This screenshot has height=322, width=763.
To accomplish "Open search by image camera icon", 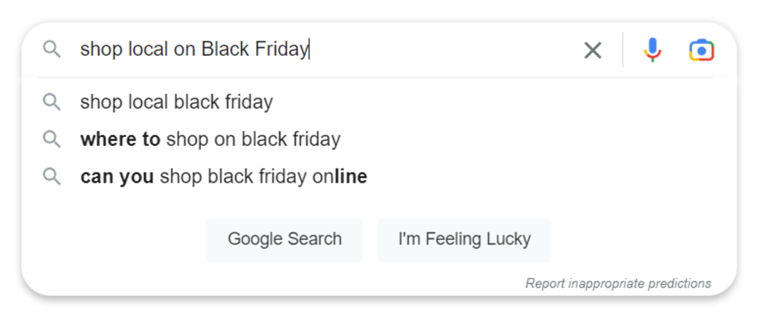I will tap(701, 50).
